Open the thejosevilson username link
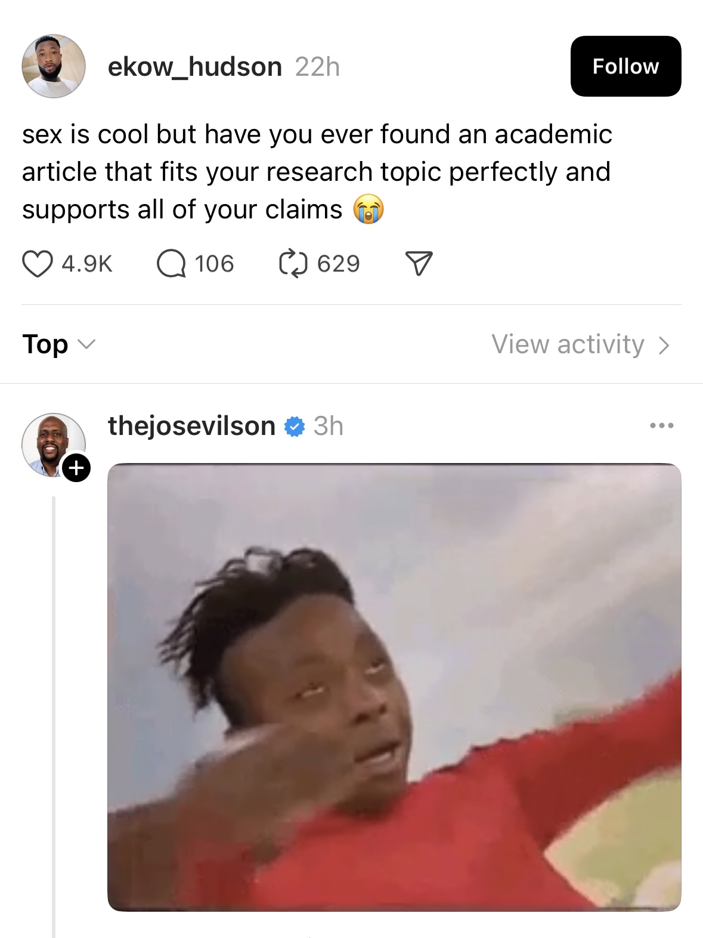The image size is (703, 938). coord(191,427)
